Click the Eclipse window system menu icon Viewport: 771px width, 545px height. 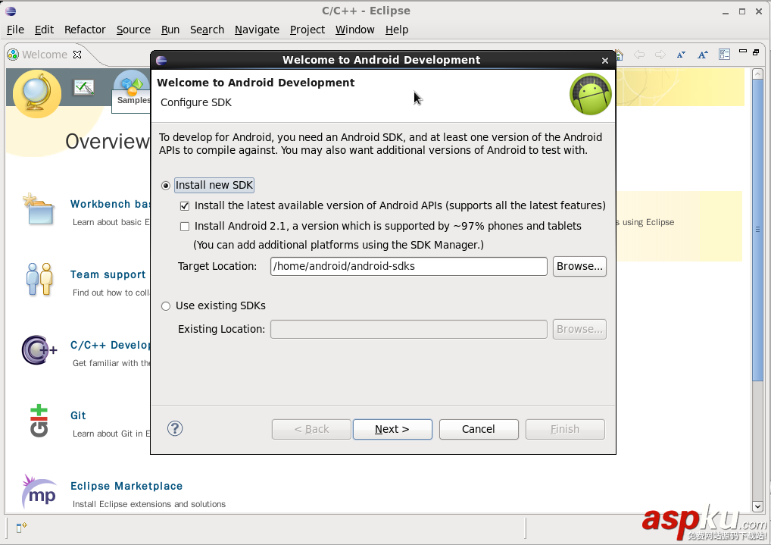click(11, 11)
